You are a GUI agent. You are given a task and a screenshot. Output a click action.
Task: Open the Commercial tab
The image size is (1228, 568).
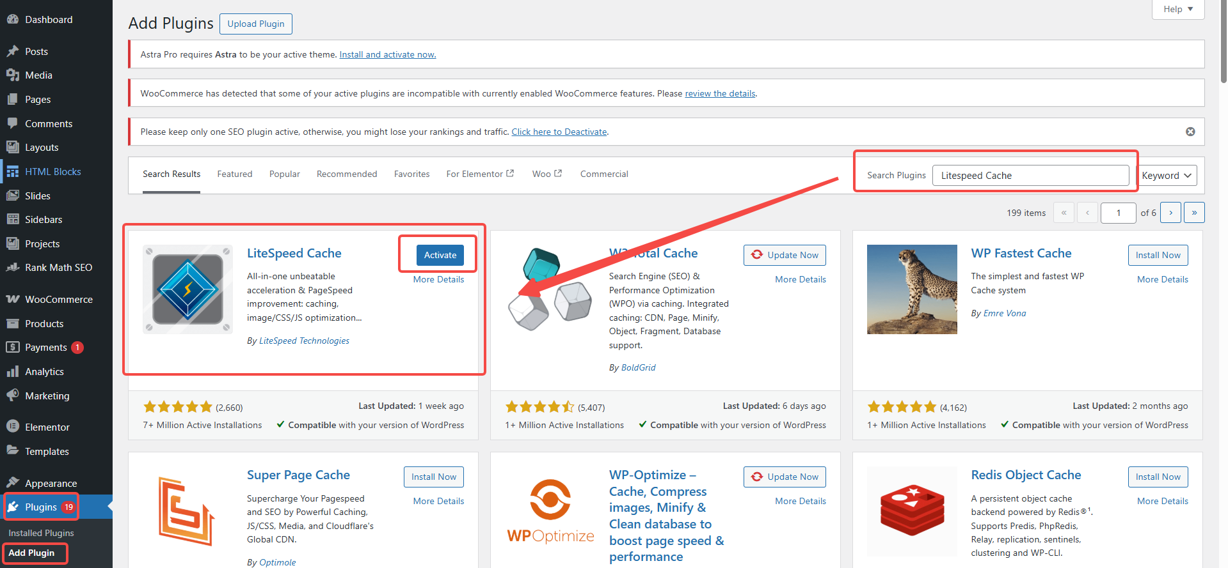[x=604, y=174]
